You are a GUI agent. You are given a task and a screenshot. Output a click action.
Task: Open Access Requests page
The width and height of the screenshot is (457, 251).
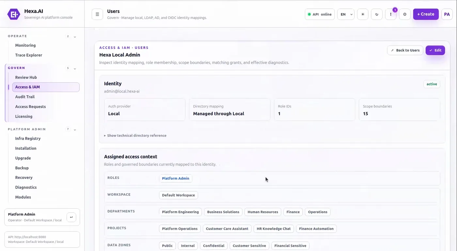click(x=30, y=107)
